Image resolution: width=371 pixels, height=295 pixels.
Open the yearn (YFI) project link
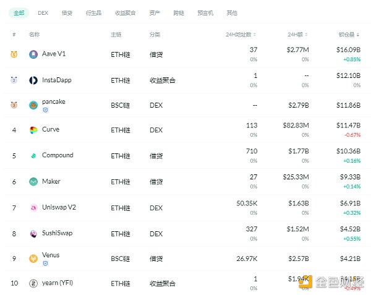click(x=58, y=283)
